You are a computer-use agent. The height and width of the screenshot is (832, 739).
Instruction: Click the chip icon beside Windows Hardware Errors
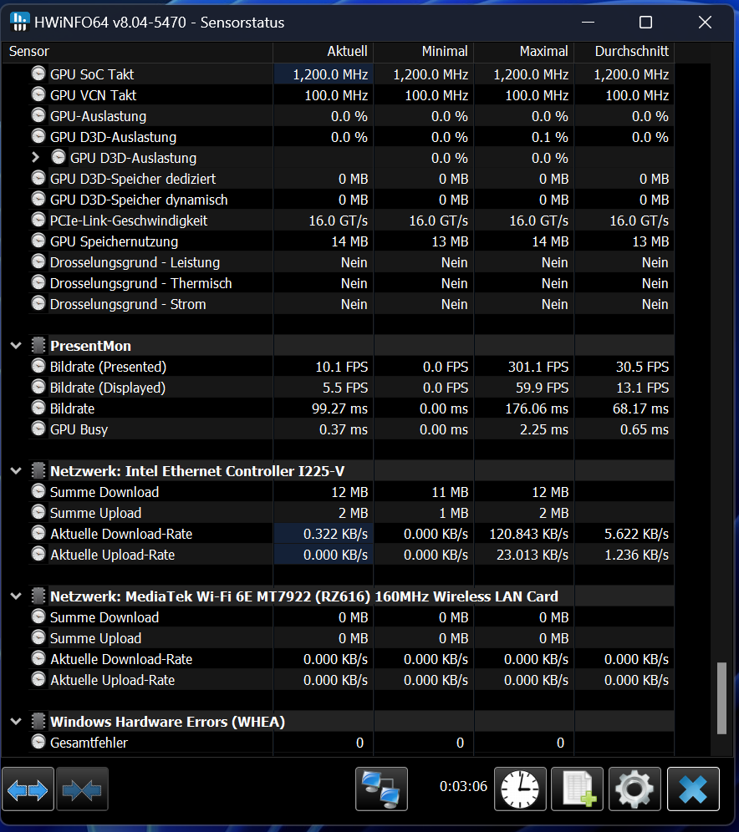[x=38, y=721]
